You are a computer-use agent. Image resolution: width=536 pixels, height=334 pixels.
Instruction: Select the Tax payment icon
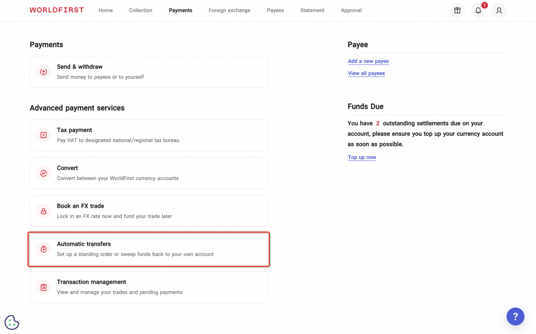point(43,135)
